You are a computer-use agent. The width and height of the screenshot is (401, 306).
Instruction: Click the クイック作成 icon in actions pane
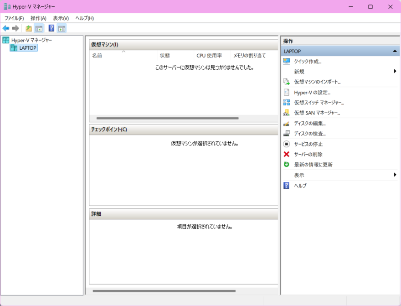pos(286,61)
